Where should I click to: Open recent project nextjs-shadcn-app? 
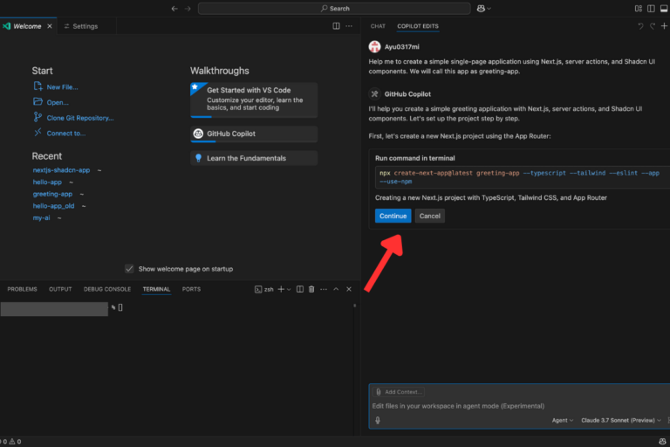(x=61, y=170)
